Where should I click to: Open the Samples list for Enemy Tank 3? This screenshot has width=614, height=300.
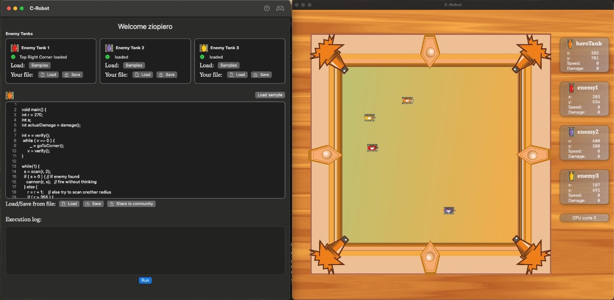click(x=228, y=65)
